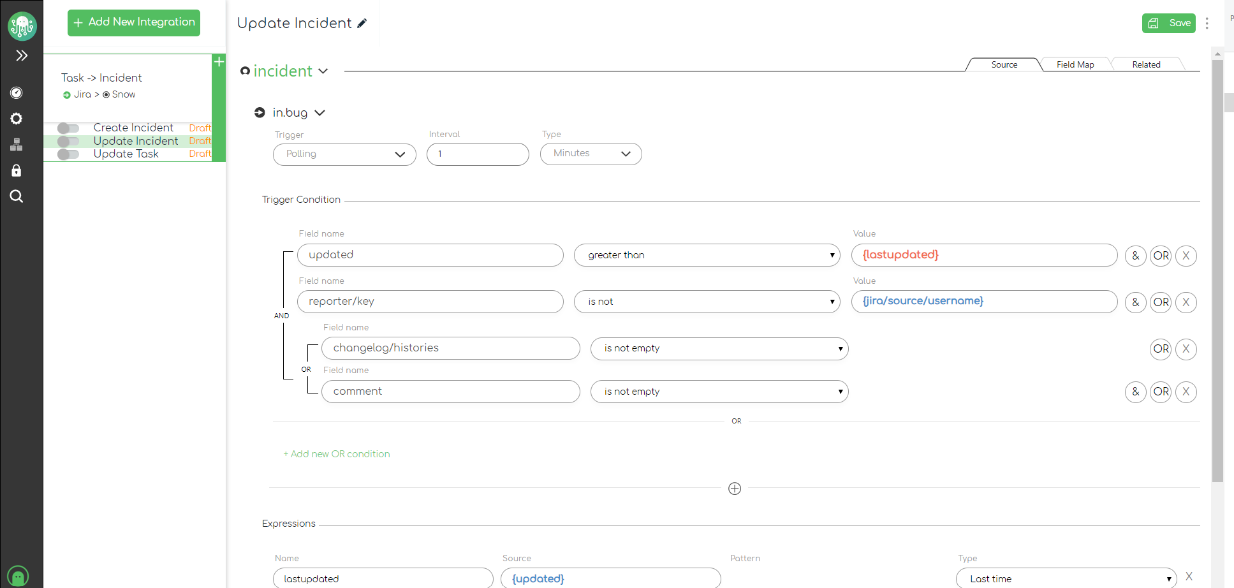Click the circled plus icon below conditions
Viewport: 1234px width, 588px height.
click(x=735, y=489)
